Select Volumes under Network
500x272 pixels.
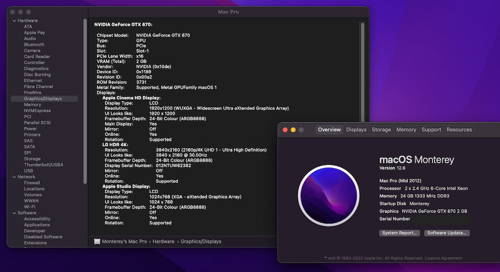pos(33,195)
